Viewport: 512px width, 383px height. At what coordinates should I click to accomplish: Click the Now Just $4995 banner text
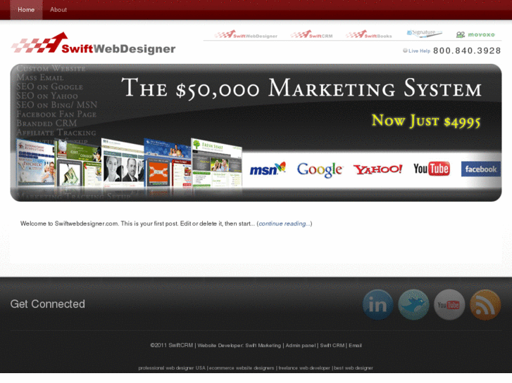(426, 121)
